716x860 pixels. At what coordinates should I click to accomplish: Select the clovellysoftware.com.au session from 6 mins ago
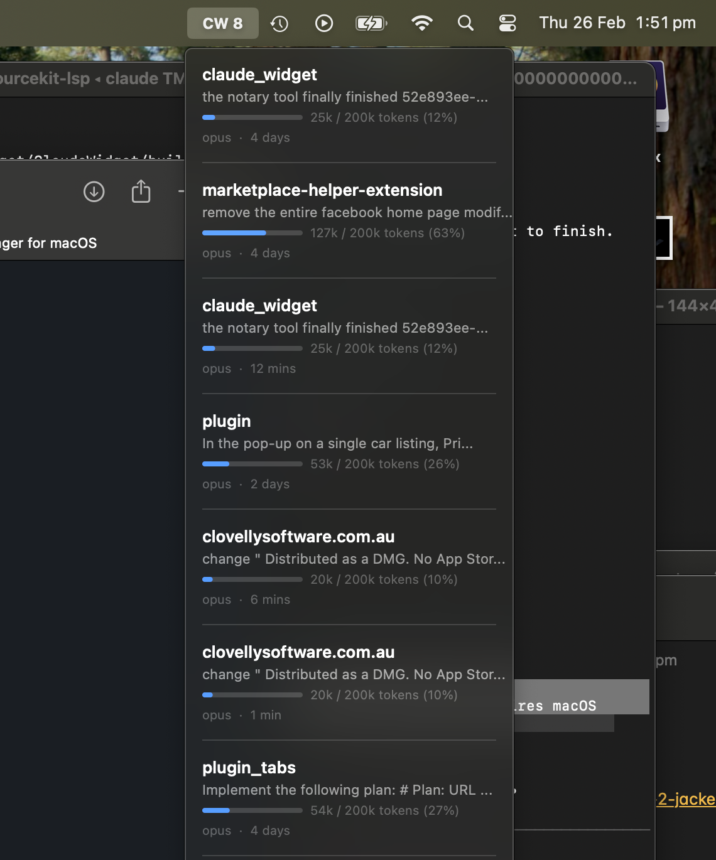click(298, 537)
